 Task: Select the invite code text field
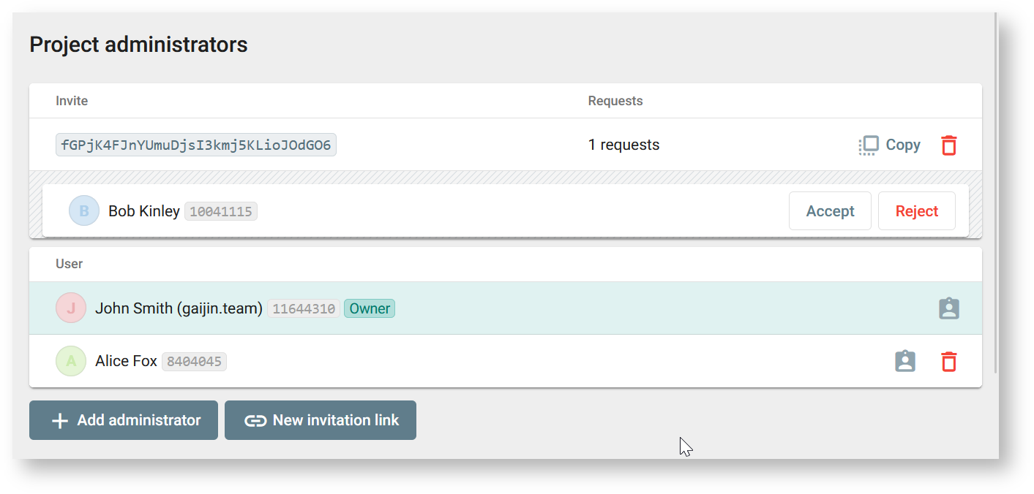tap(196, 145)
